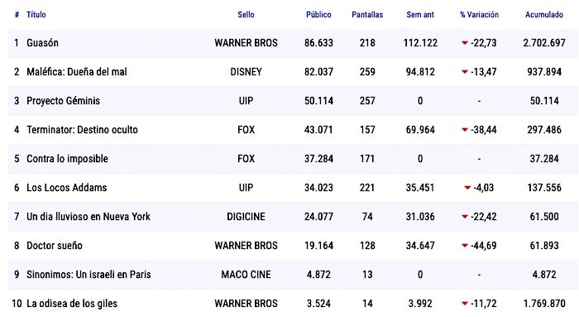Screen dimensions: 579x317
Task: Click the red arrow icon next to -4,03
Action: click(x=467, y=188)
